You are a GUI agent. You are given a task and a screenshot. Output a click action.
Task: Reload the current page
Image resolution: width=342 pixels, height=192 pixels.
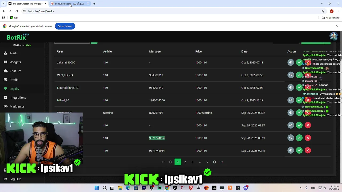click(x=17, y=11)
